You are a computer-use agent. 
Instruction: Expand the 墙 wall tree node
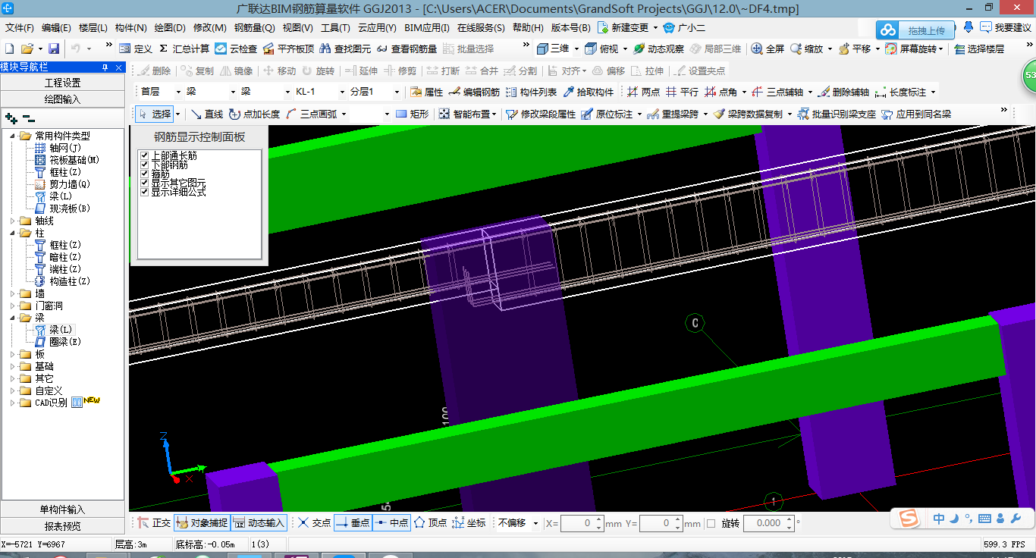point(13,293)
